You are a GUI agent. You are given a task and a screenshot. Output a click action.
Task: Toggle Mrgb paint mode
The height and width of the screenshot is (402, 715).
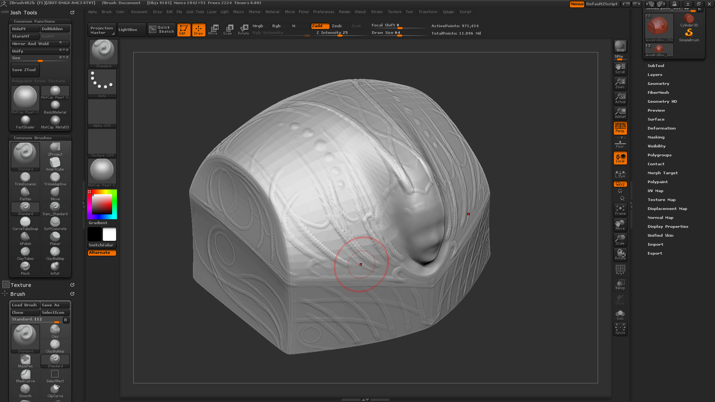tap(258, 26)
